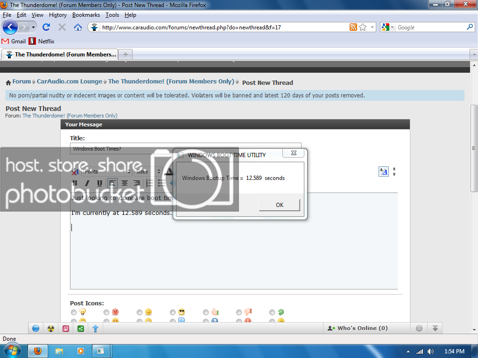Open the Help menu

tap(130, 15)
